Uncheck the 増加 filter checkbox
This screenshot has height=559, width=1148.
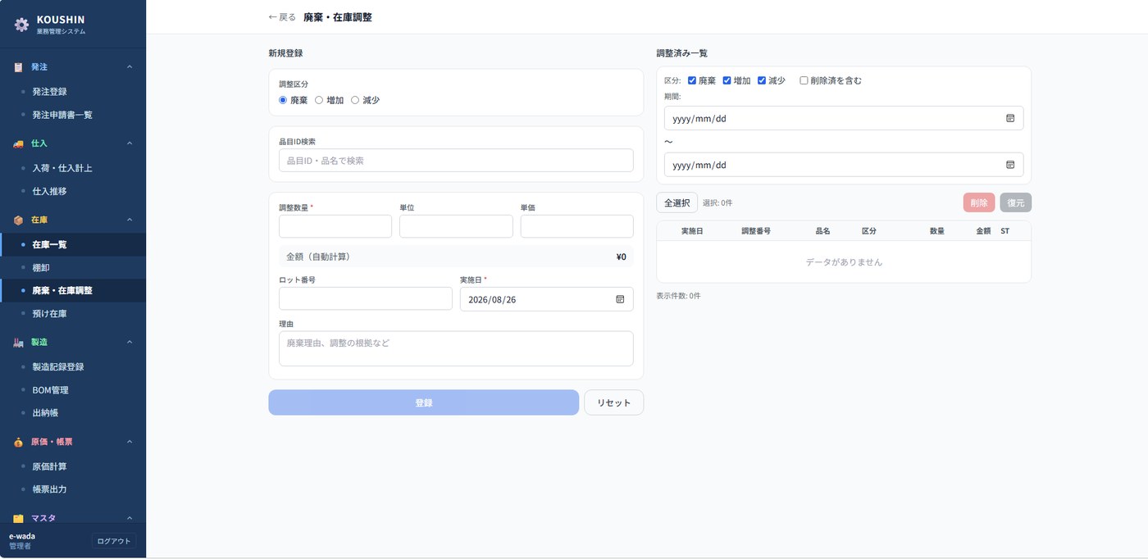point(727,80)
